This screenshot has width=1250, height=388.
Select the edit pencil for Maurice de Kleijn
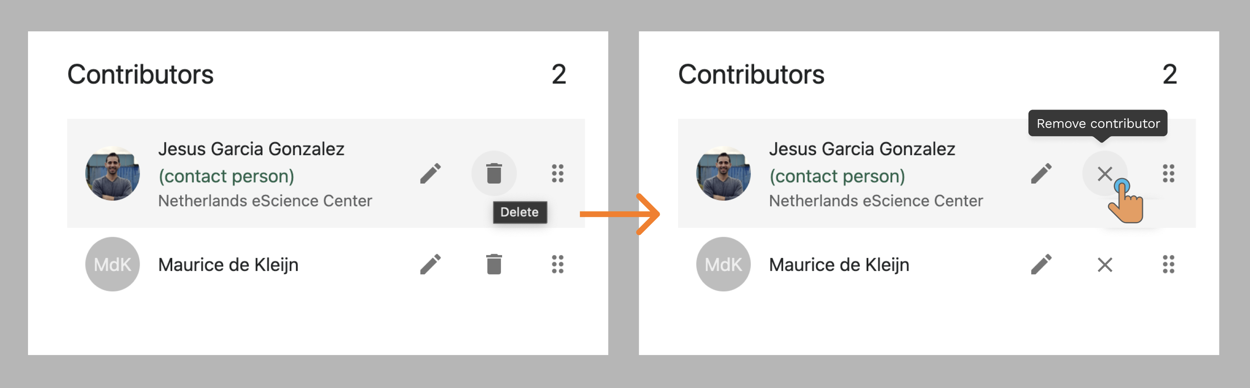(431, 264)
